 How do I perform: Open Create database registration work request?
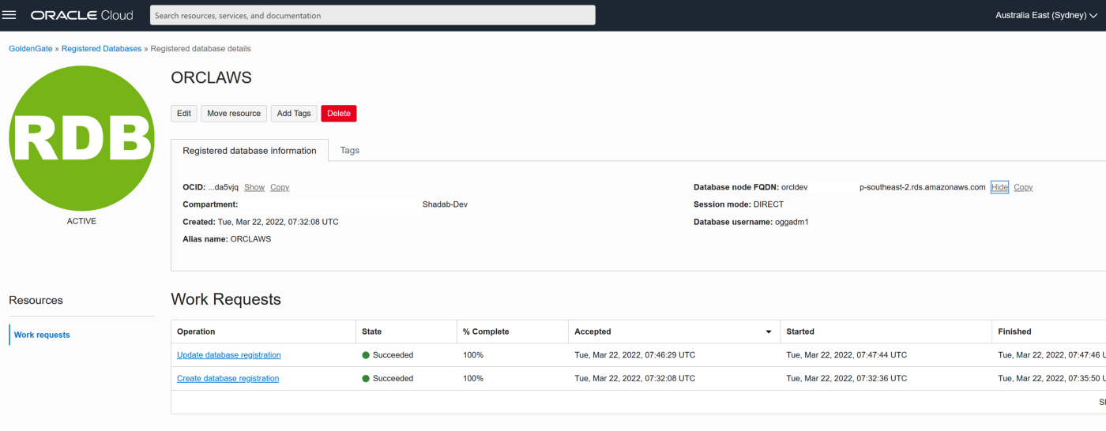pyautogui.click(x=228, y=379)
